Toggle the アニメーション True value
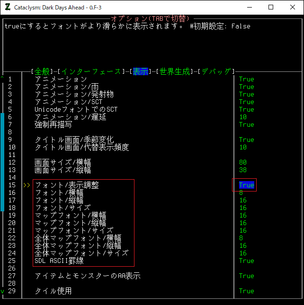304x305 pixels. (x=246, y=79)
